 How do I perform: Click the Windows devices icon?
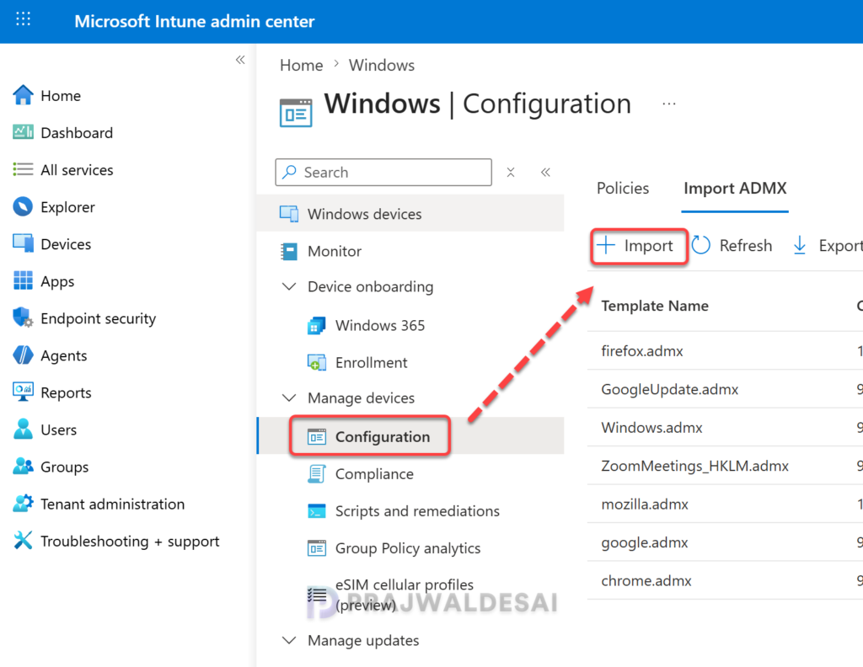[289, 213]
